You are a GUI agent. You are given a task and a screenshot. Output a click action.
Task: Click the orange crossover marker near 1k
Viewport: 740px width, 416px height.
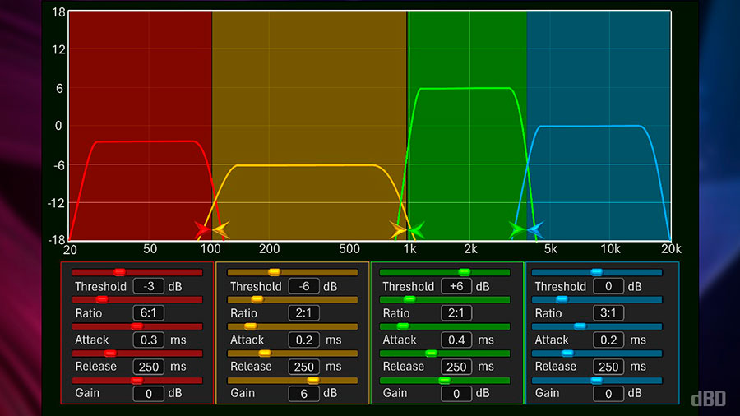point(398,229)
